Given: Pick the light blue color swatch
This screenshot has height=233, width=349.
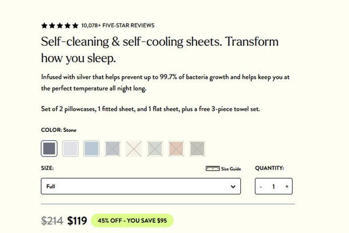Looking at the screenshot, I should 91,148.
